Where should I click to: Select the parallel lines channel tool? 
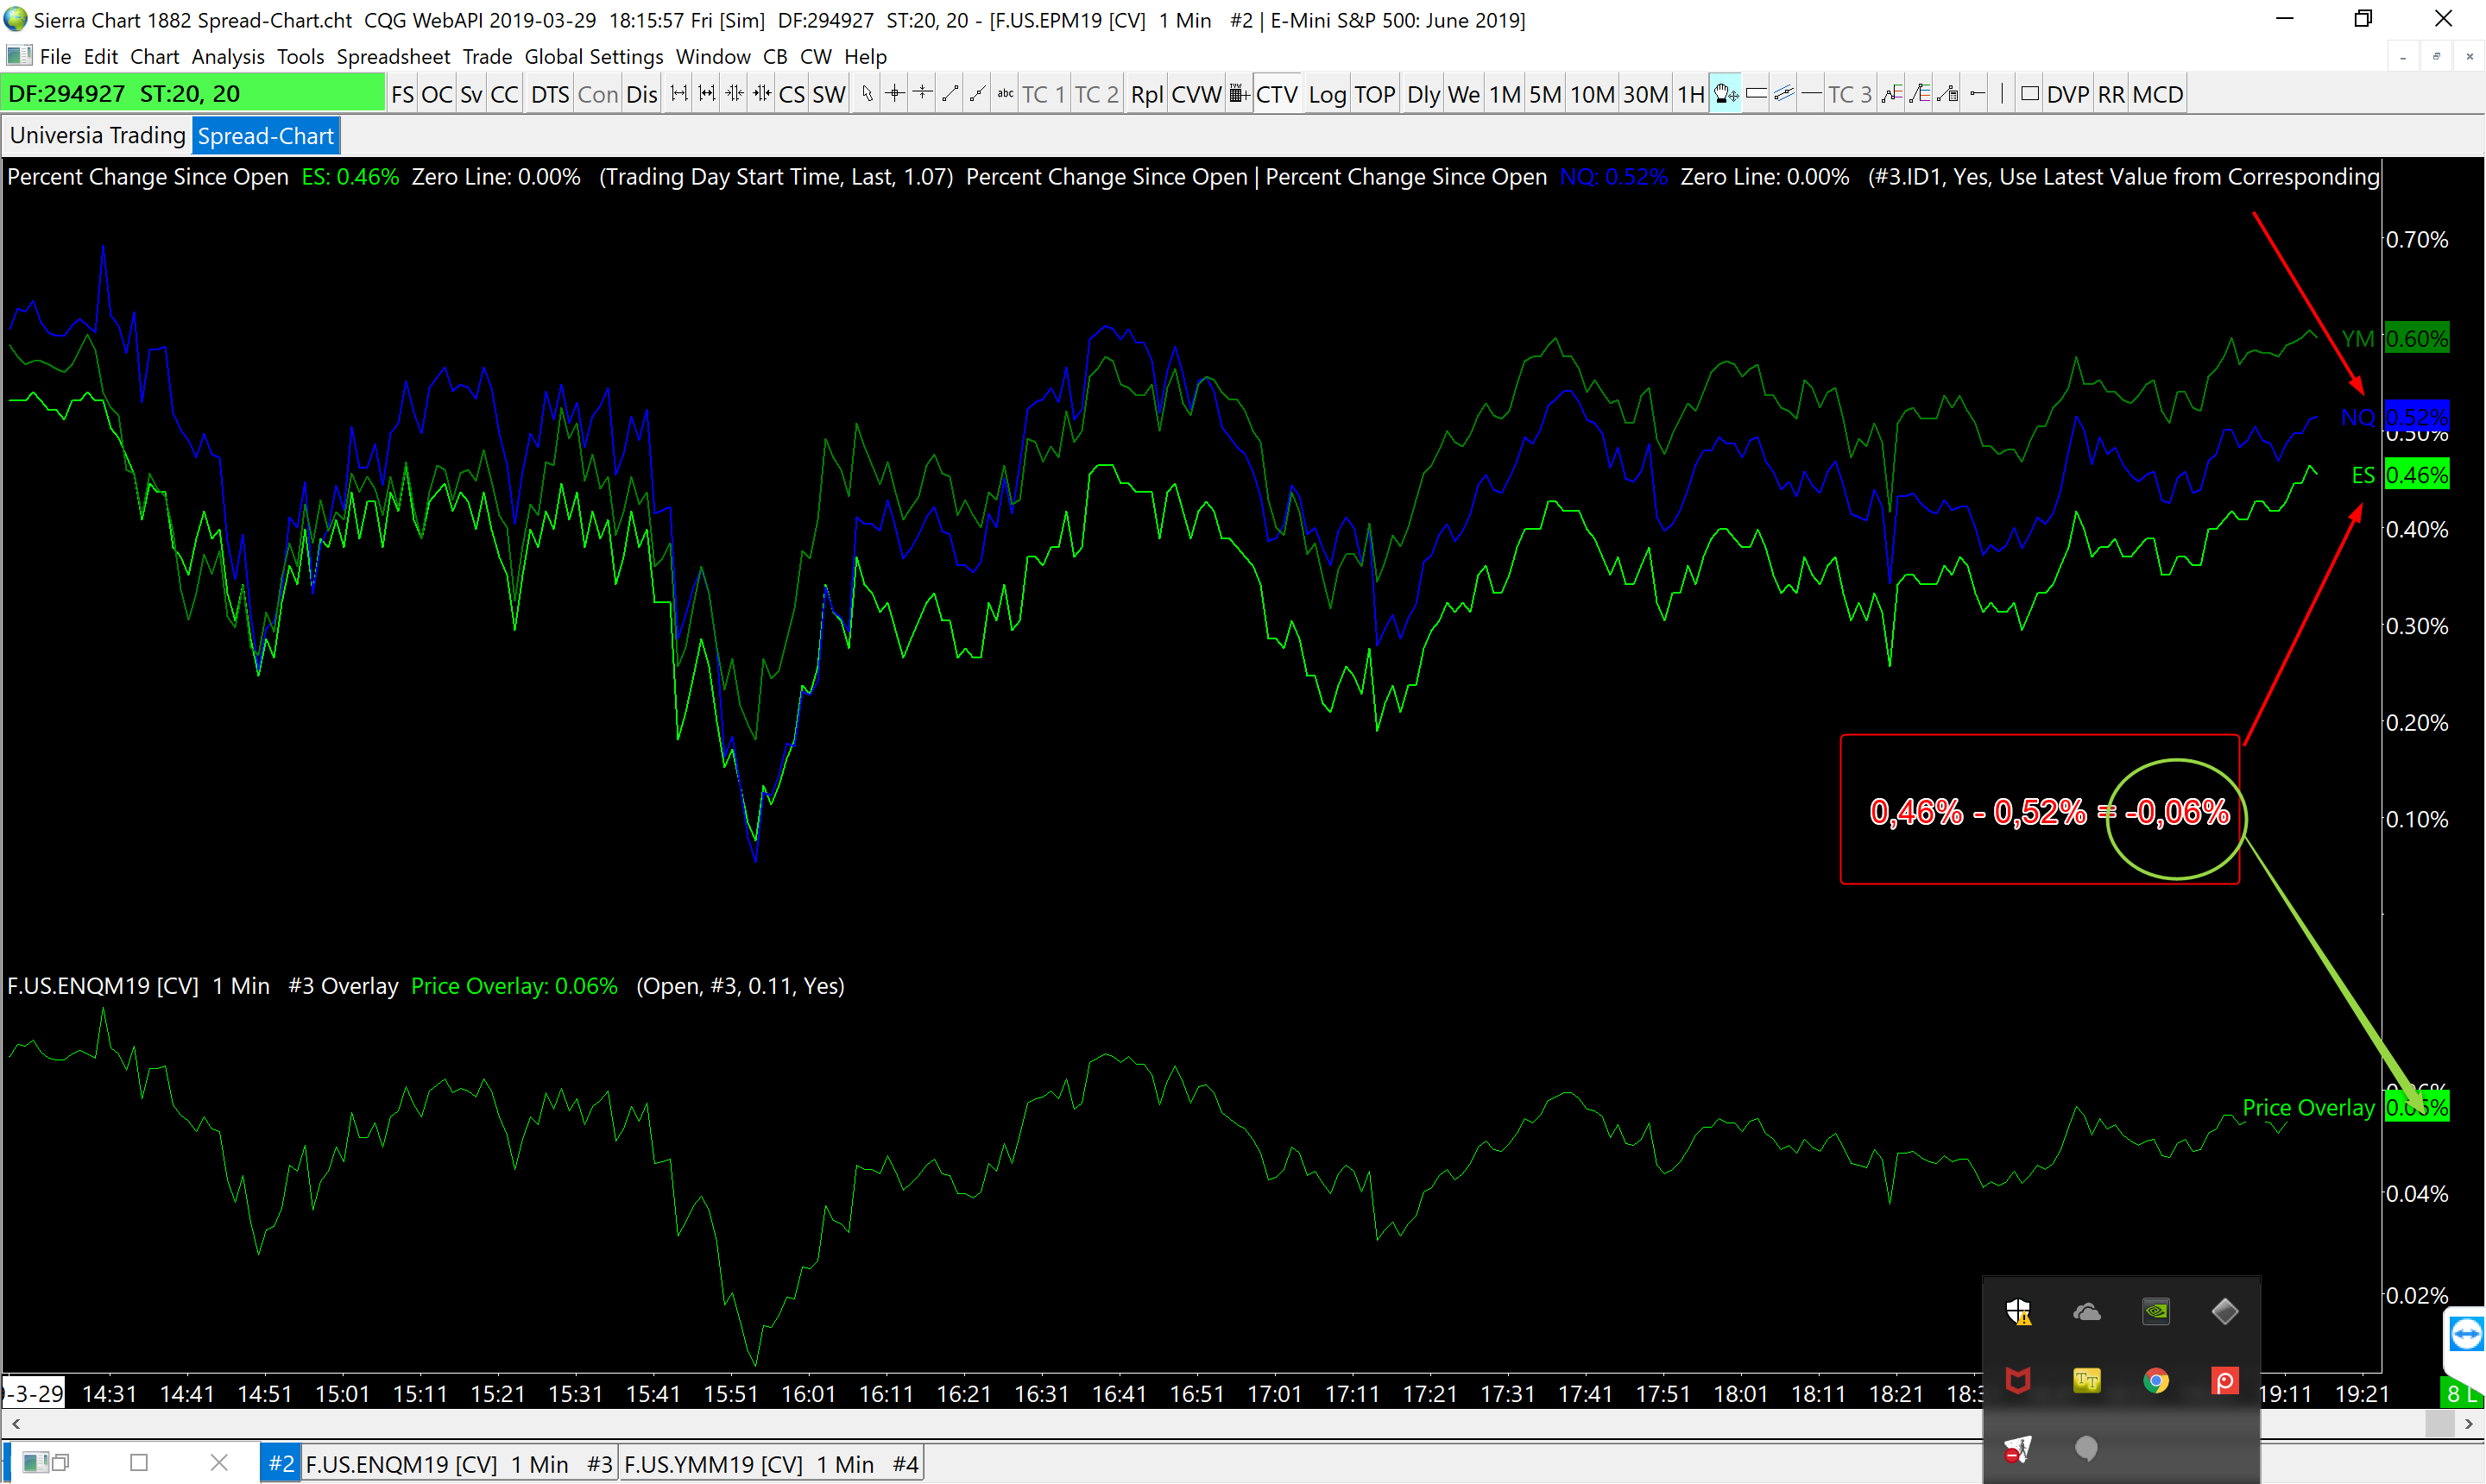1783,94
